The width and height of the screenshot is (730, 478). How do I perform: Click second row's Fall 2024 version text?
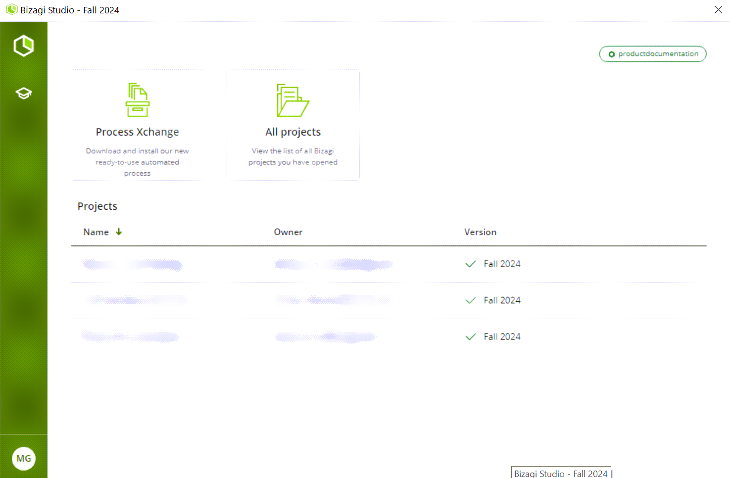[x=502, y=300]
